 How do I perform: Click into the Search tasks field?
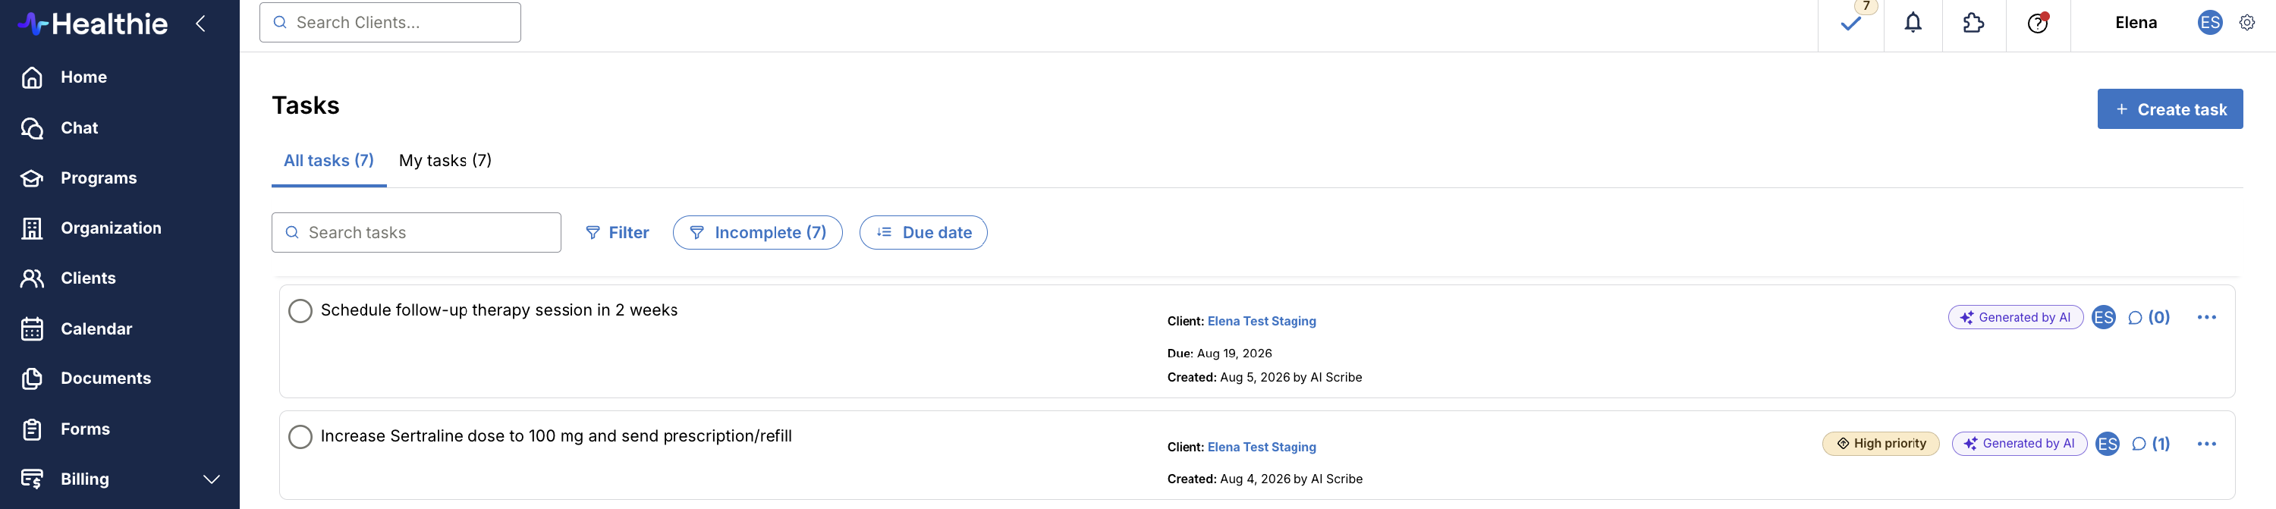point(417,232)
